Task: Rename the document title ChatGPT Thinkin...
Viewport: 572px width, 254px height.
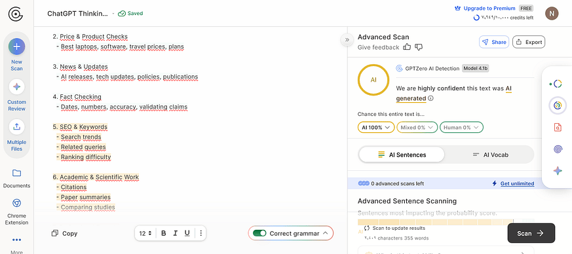Action: click(x=78, y=14)
